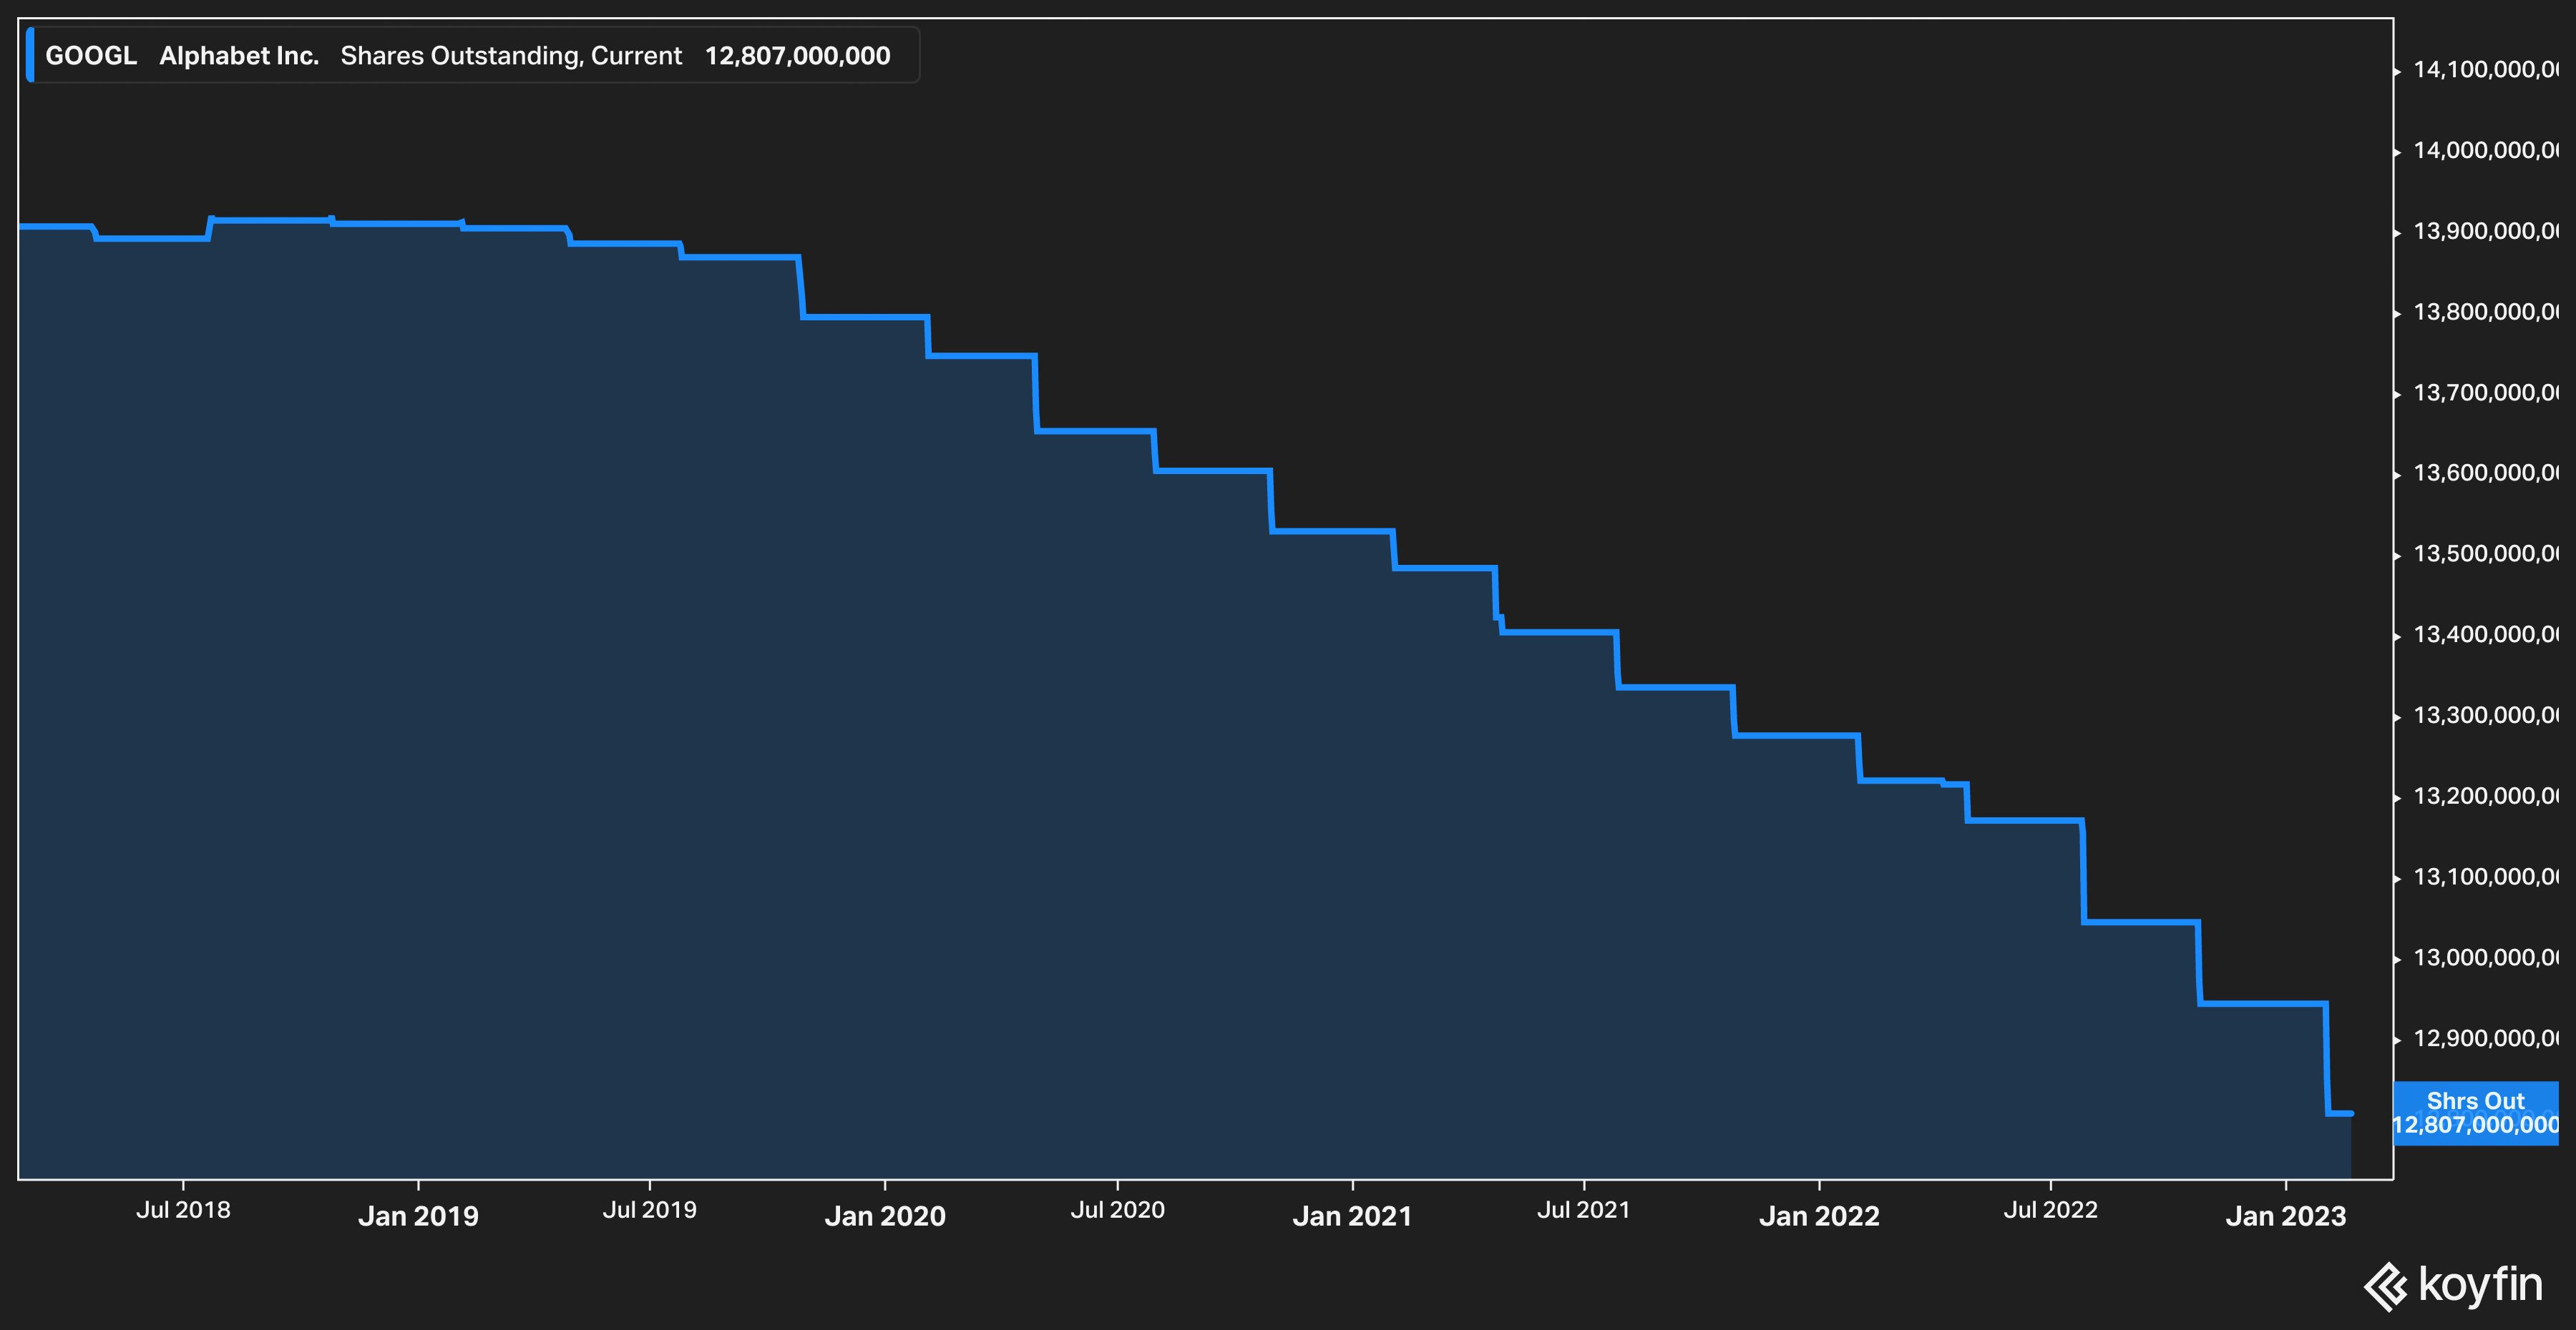Click the 13,200,000,000 y-axis label

(x=2486, y=797)
